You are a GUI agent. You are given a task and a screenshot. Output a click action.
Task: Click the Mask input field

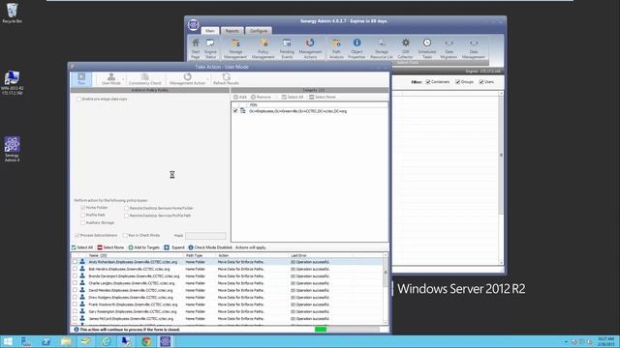[x=205, y=236]
